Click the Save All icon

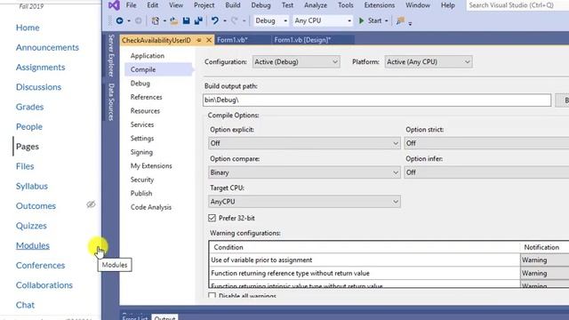pyautogui.click(x=198, y=20)
